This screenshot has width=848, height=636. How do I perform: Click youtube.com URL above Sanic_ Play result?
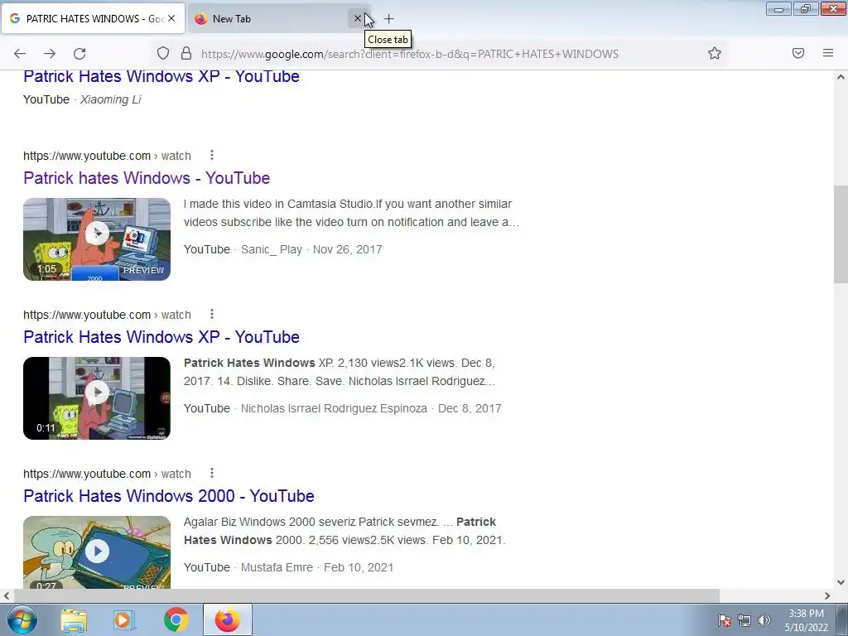tap(107, 156)
